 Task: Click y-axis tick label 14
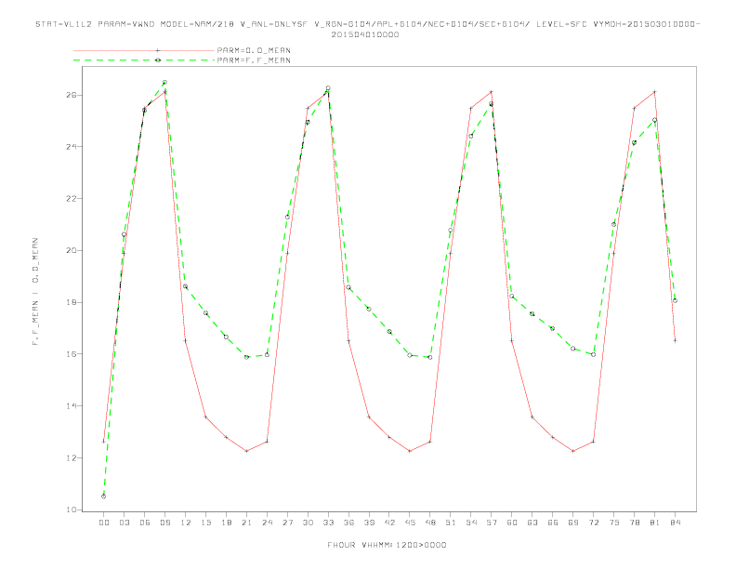click(x=72, y=405)
